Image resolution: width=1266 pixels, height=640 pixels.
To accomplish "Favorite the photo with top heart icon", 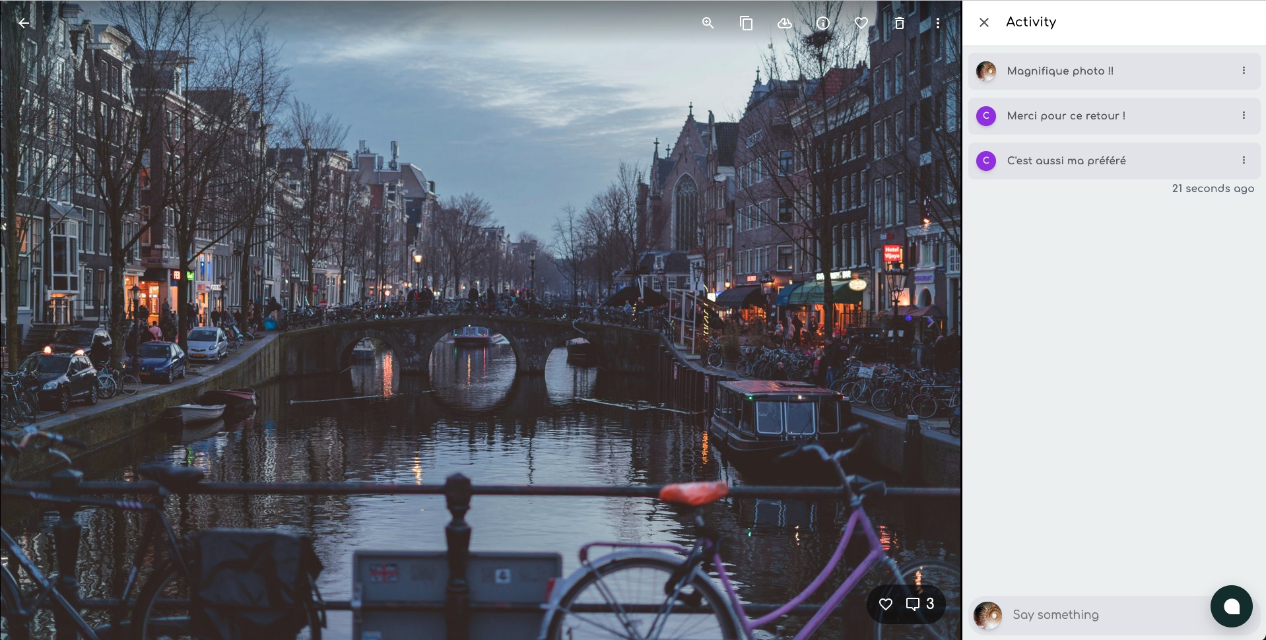I will click(861, 23).
